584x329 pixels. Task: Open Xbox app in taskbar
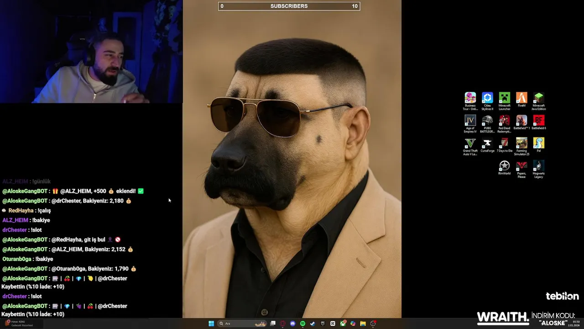coord(343,324)
